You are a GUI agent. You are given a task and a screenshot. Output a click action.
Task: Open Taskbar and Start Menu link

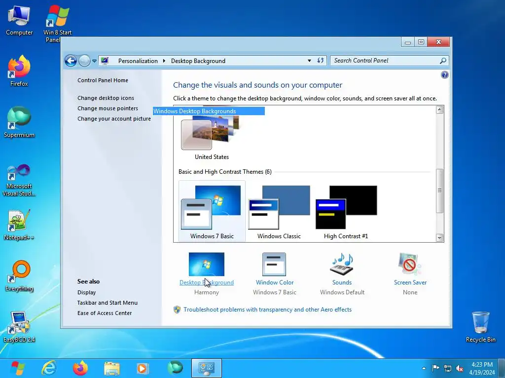click(x=107, y=303)
